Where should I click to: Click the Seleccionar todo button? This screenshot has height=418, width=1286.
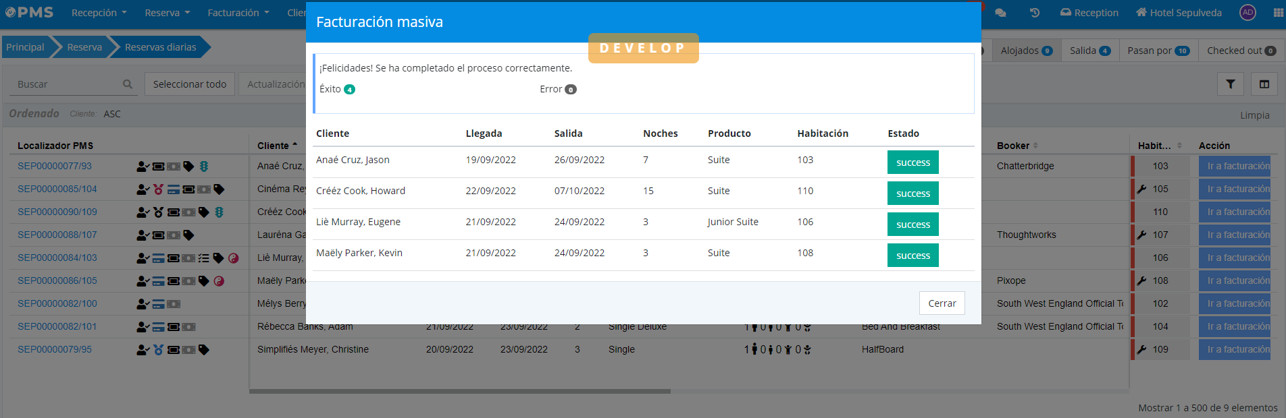[190, 84]
